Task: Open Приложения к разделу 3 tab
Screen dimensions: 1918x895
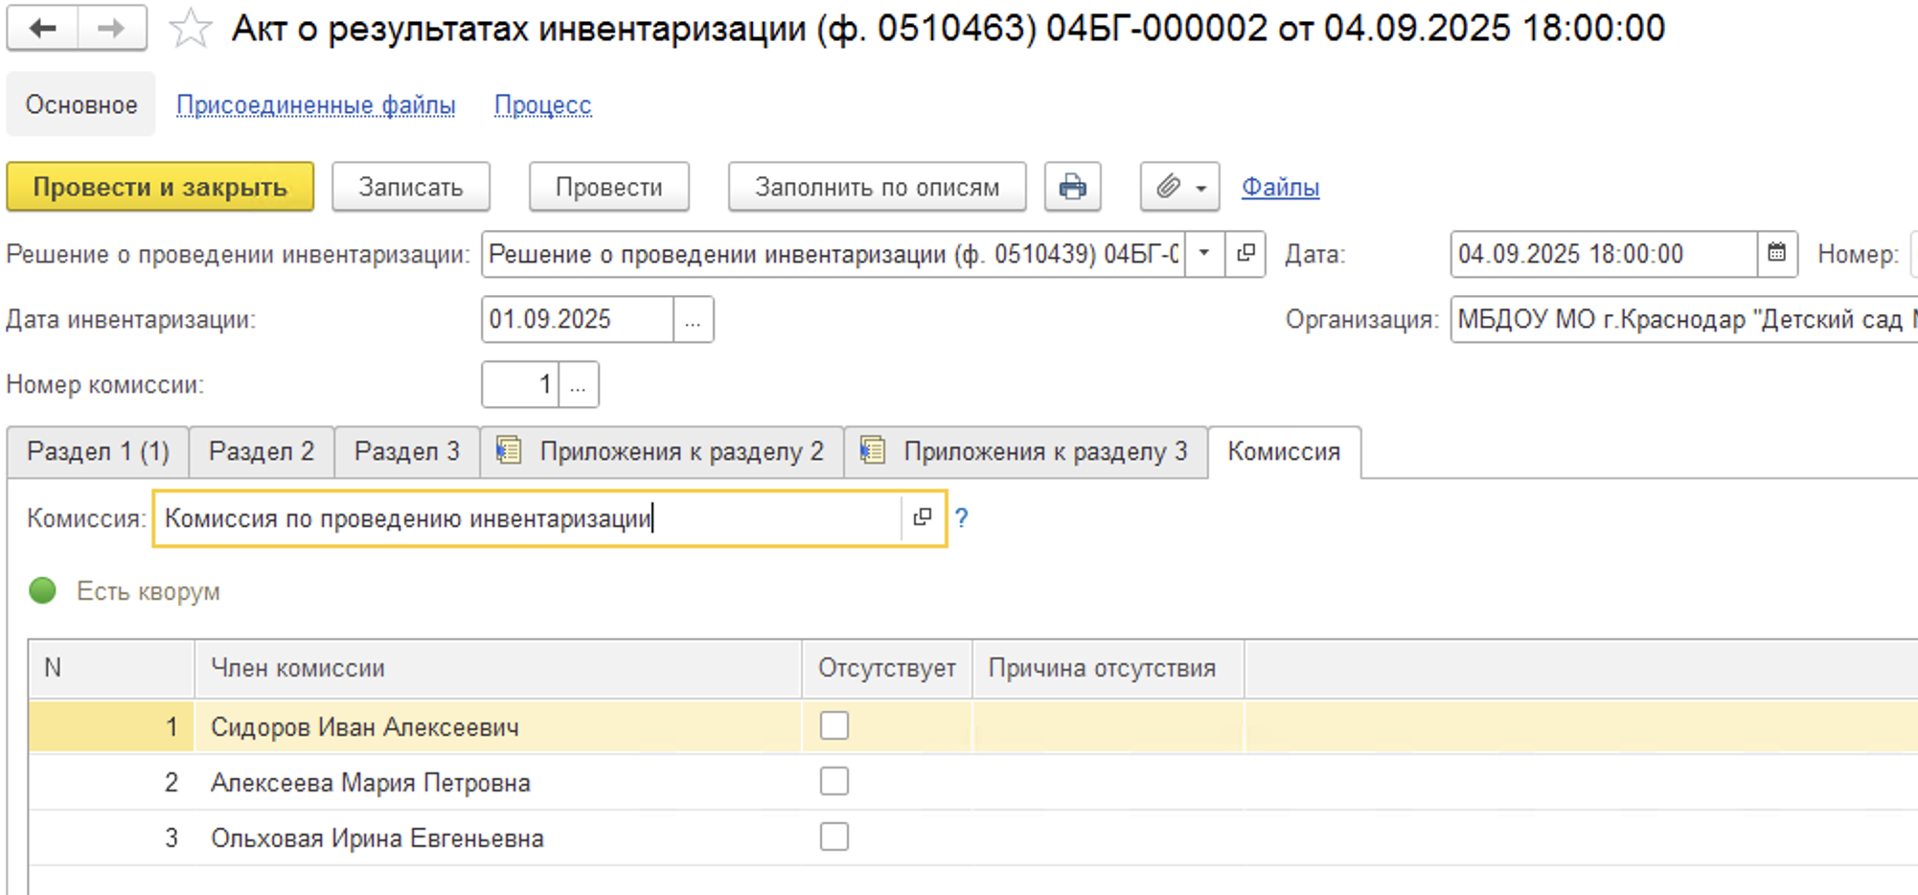Action: tap(1026, 451)
